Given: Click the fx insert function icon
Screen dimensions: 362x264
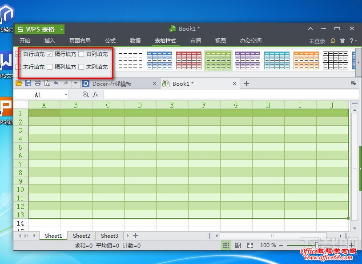Looking at the screenshot, I should coord(95,95).
